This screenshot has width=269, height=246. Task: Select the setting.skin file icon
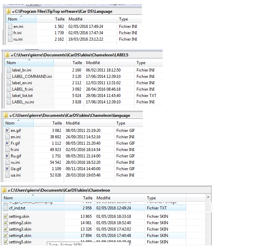click(x=6, y=216)
